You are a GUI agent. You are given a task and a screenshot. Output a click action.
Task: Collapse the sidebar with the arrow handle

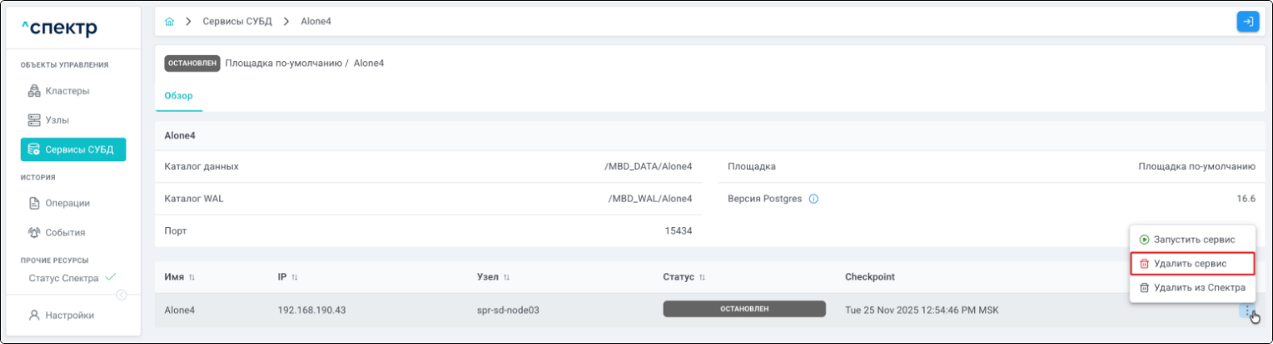point(122,295)
